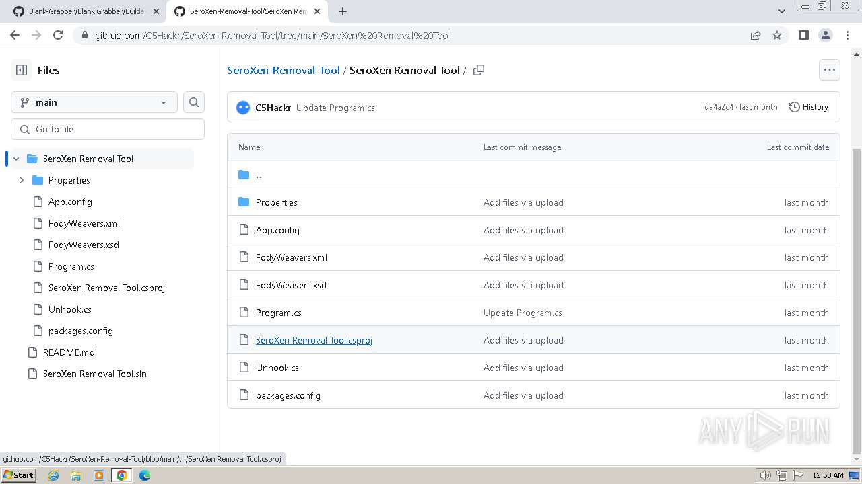Toggle the browser side panel
The width and height of the screenshot is (862, 484).
click(x=803, y=35)
